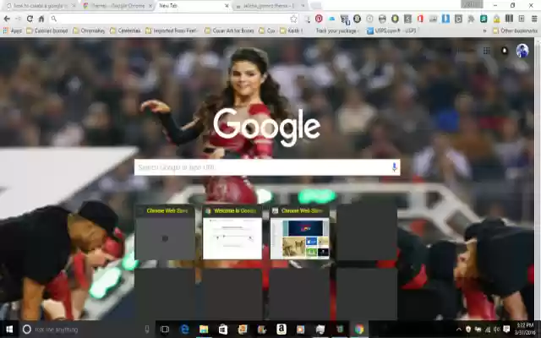Switch to the selena_gomez theme tab

[x=269, y=6]
